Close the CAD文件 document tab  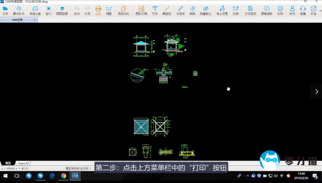point(35,20)
